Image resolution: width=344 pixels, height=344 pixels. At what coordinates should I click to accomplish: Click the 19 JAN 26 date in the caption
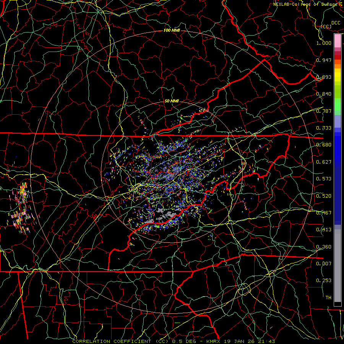click(239, 341)
